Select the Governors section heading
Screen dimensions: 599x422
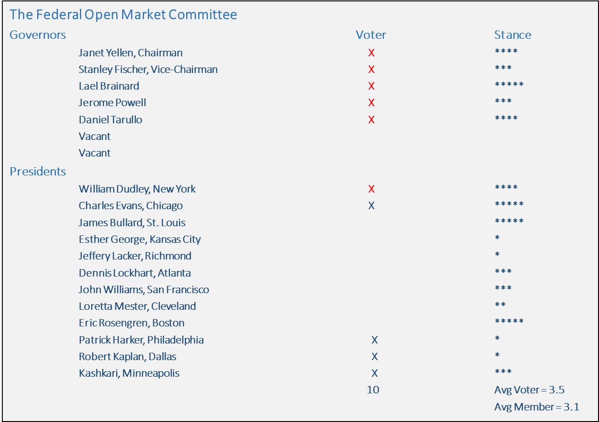coord(38,35)
